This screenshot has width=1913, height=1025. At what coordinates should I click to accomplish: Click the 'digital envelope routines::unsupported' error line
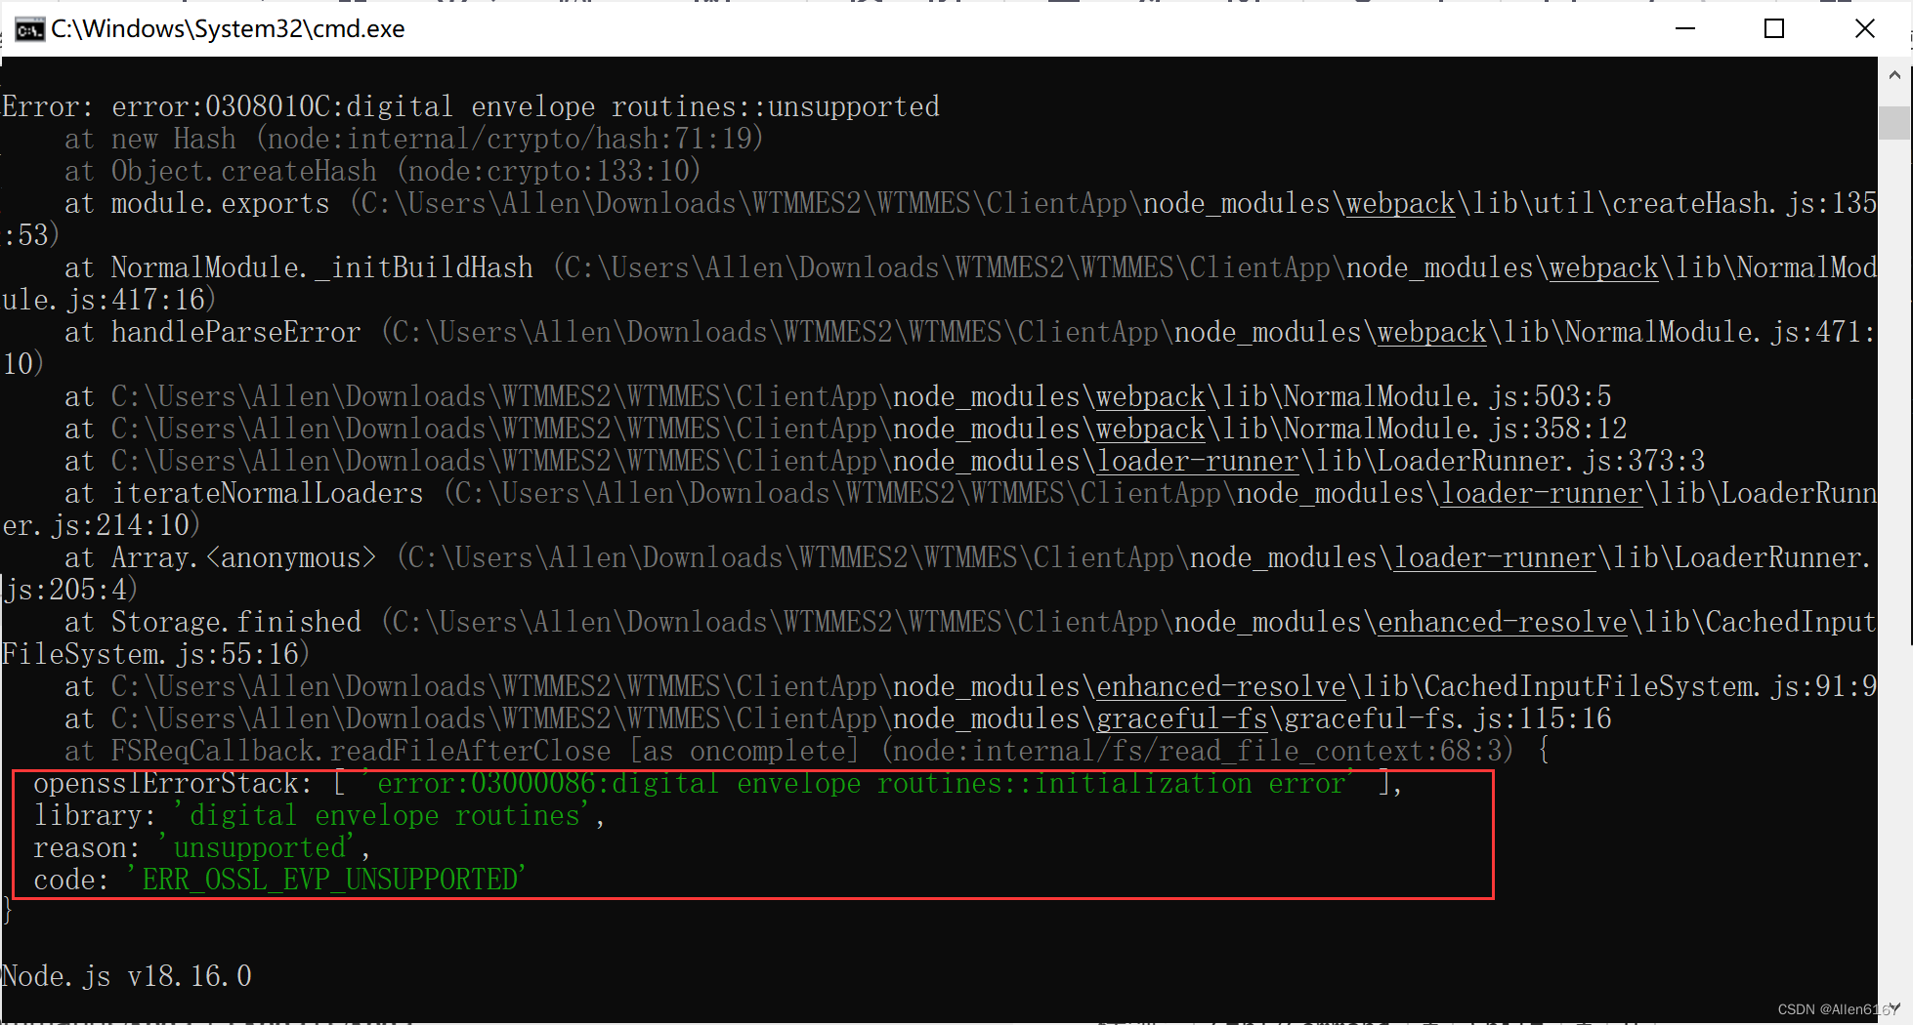click(471, 106)
